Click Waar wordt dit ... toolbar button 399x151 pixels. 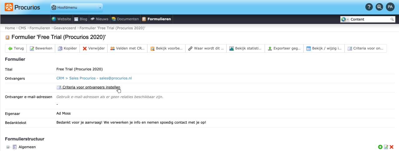(206, 49)
